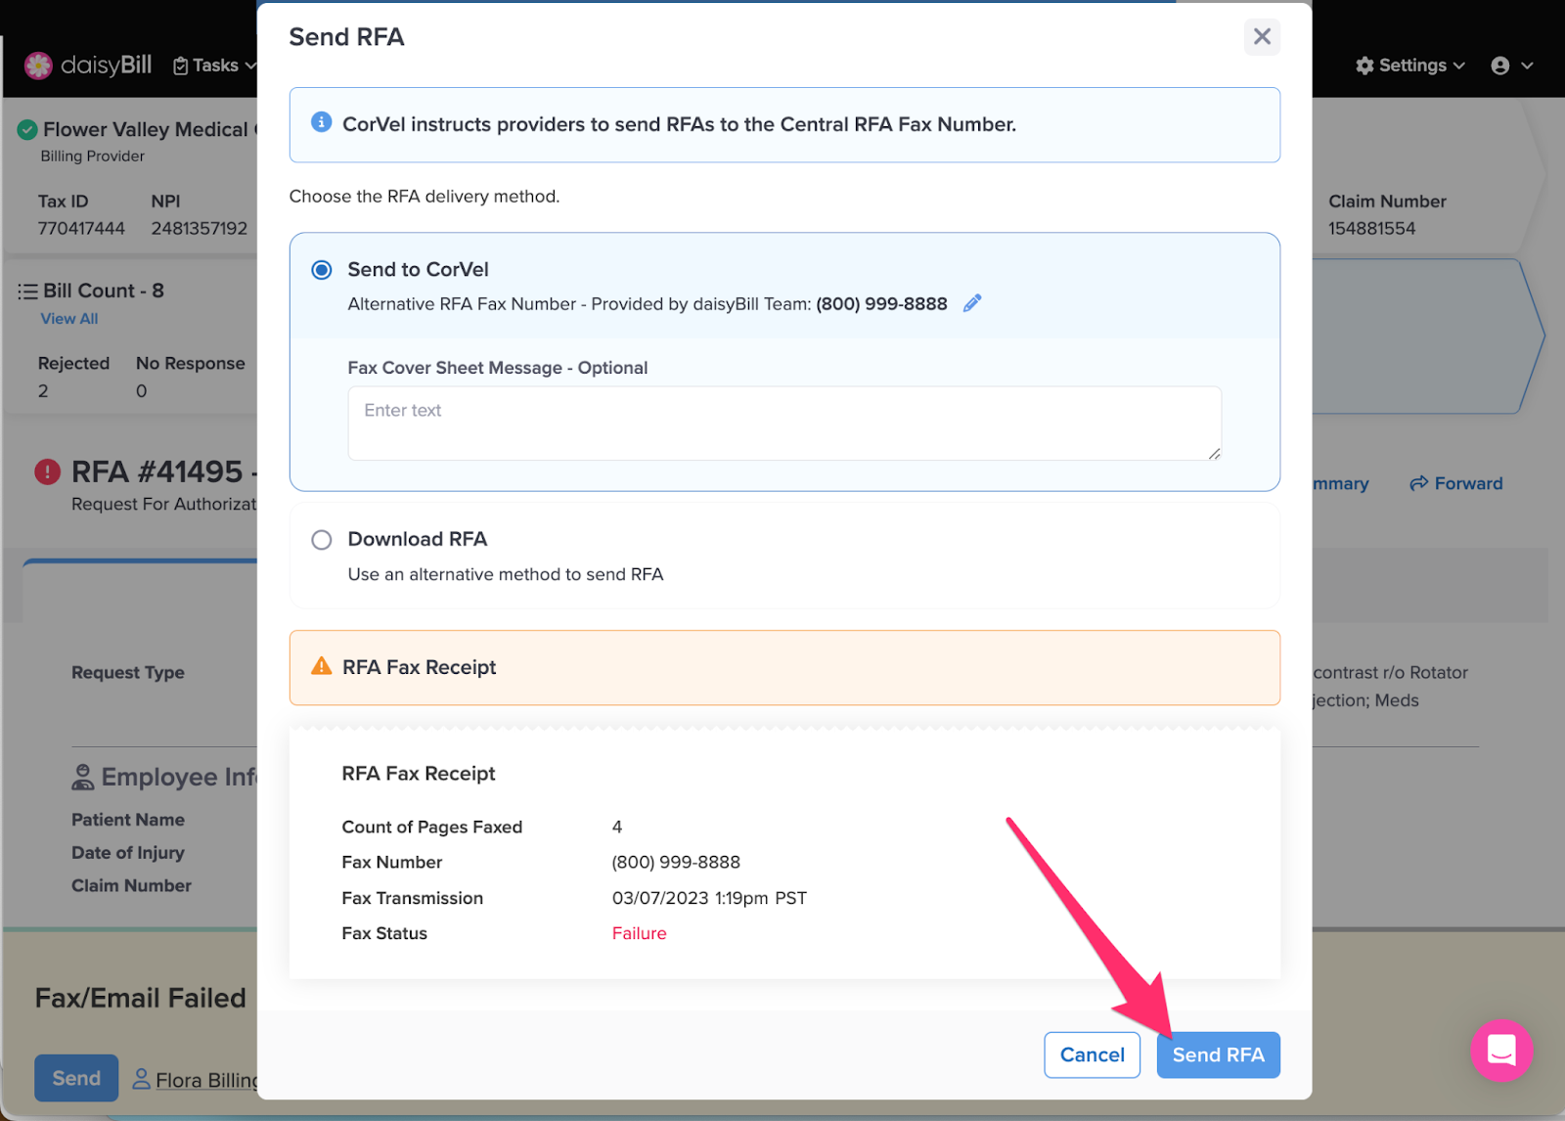Click the Failure fax status text
Viewport: 1565px width, 1121px height.
(640, 933)
